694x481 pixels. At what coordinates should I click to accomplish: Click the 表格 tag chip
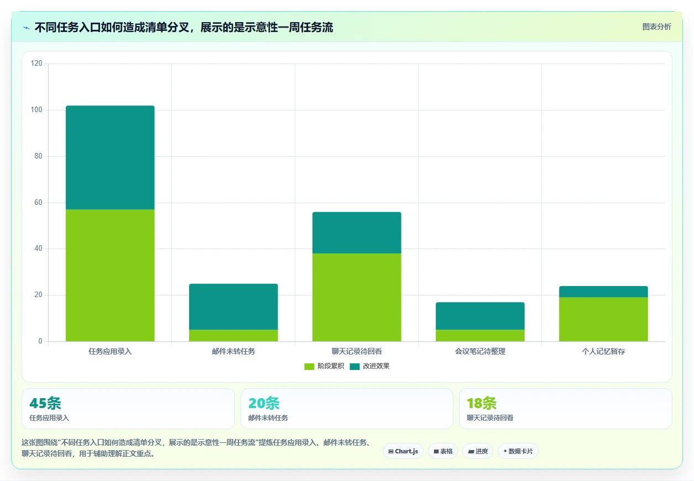(x=443, y=451)
